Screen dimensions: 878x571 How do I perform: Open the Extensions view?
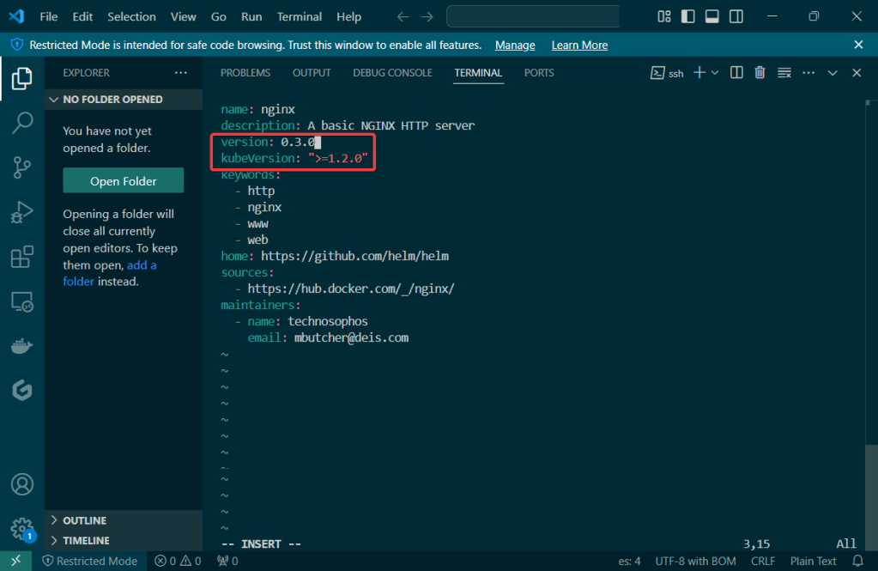tap(22, 257)
